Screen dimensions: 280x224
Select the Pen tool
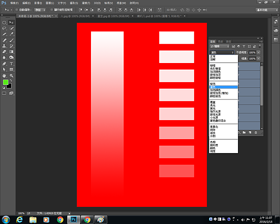(x=4, y=63)
